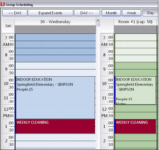This screenshot has height=150, width=159.
Task: Select the 7:00 AM slot in Room #1
Action: coord(136,37)
